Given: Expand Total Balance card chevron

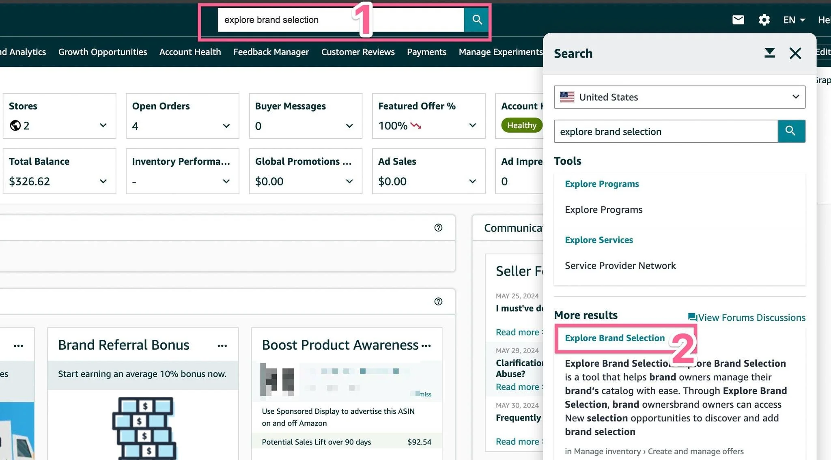Looking at the screenshot, I should pos(103,181).
